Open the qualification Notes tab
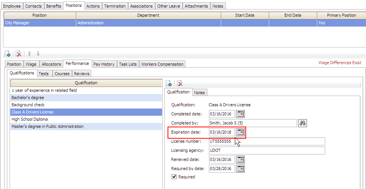Viewport: 366px width, 189px height. (199, 93)
